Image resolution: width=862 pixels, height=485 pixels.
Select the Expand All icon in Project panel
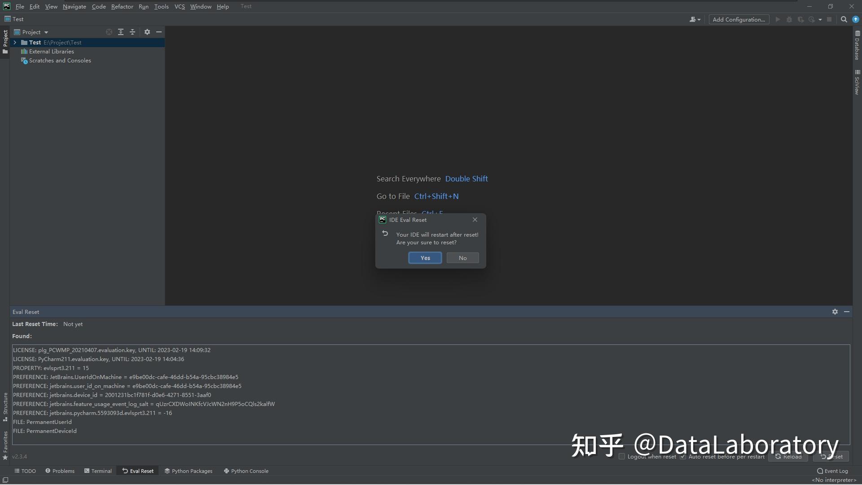121,32
